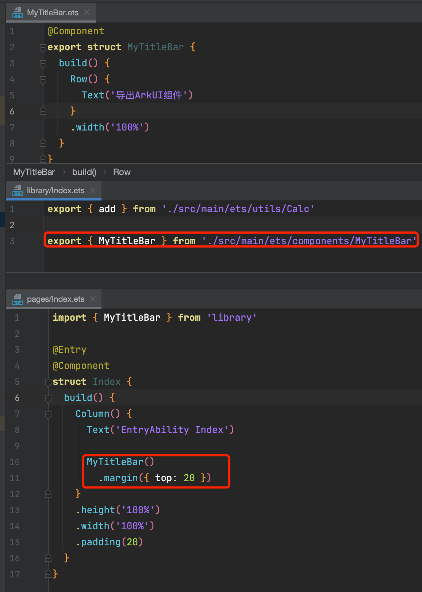Collapse the Column() block fold marker
Image resolution: width=422 pixels, height=592 pixels.
tap(48, 414)
